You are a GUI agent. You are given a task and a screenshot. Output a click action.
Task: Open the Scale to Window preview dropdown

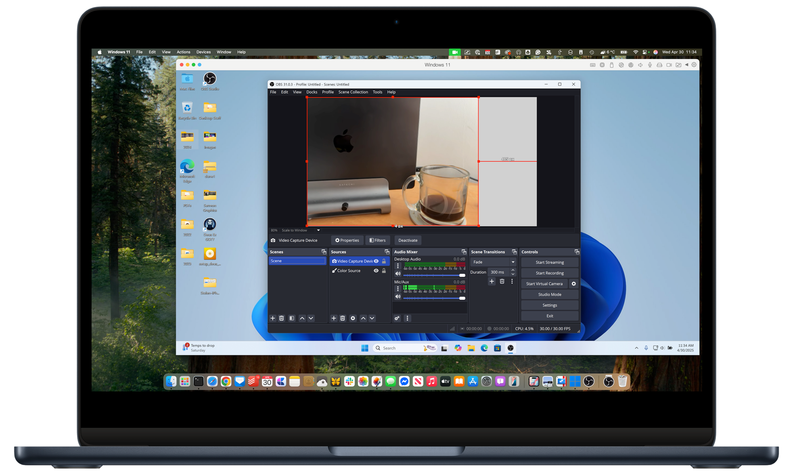coord(301,230)
